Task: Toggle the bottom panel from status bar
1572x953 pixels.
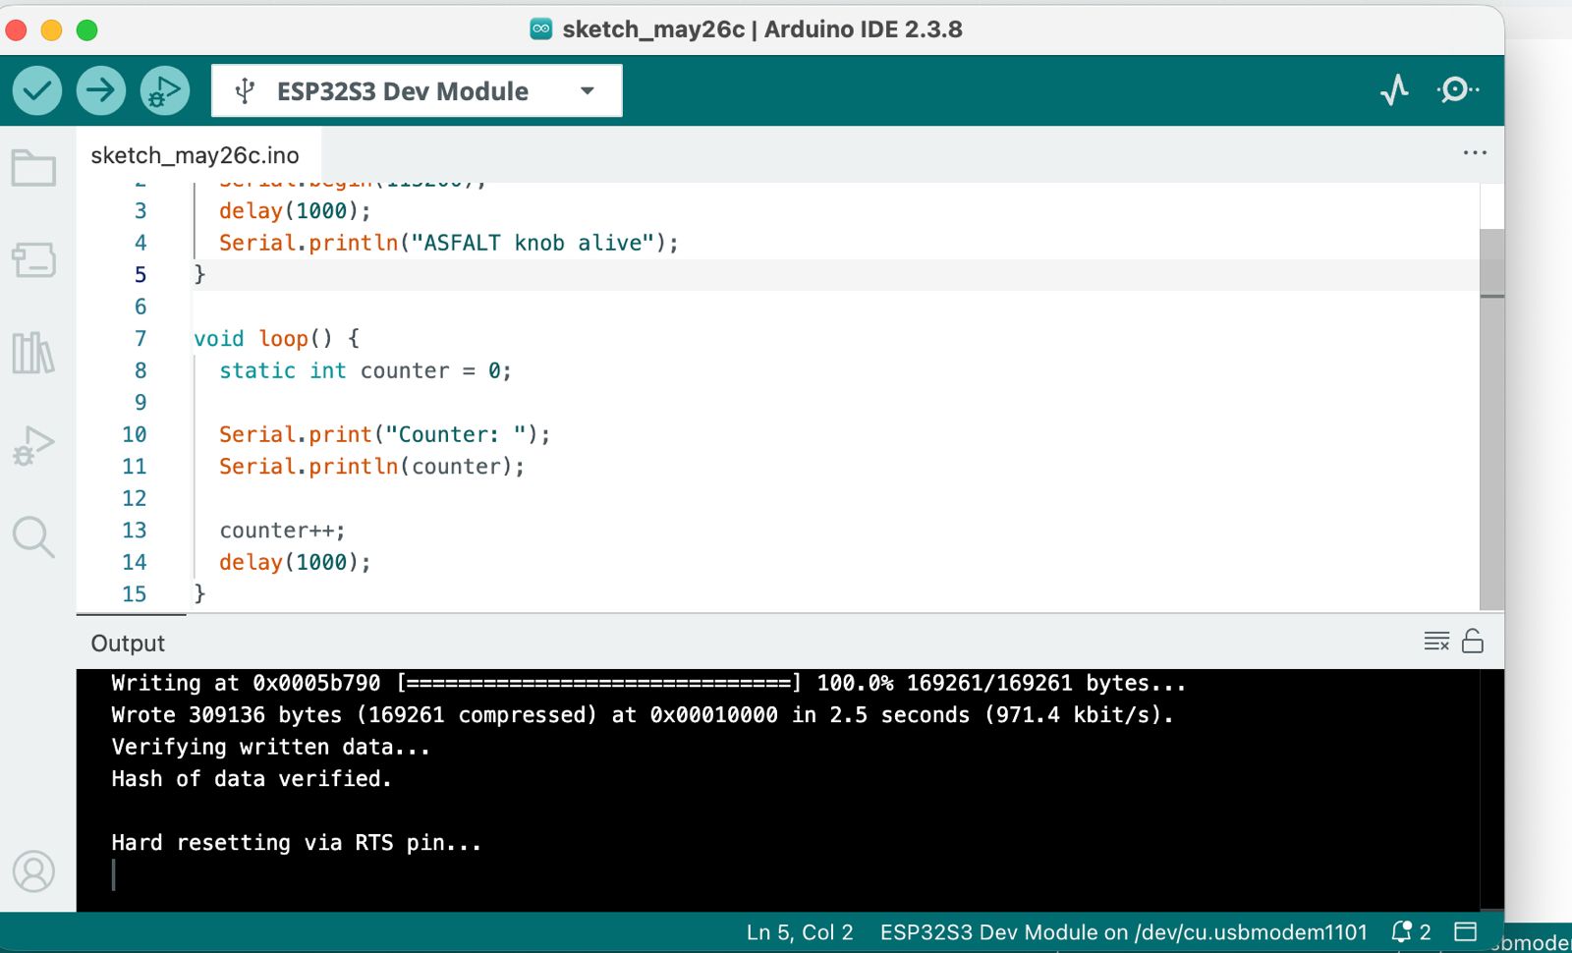Action: pyautogui.click(x=1466, y=931)
